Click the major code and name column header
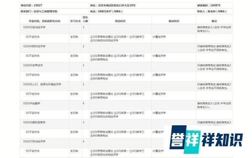Viewport: 252px width, 158px height. 45,21
